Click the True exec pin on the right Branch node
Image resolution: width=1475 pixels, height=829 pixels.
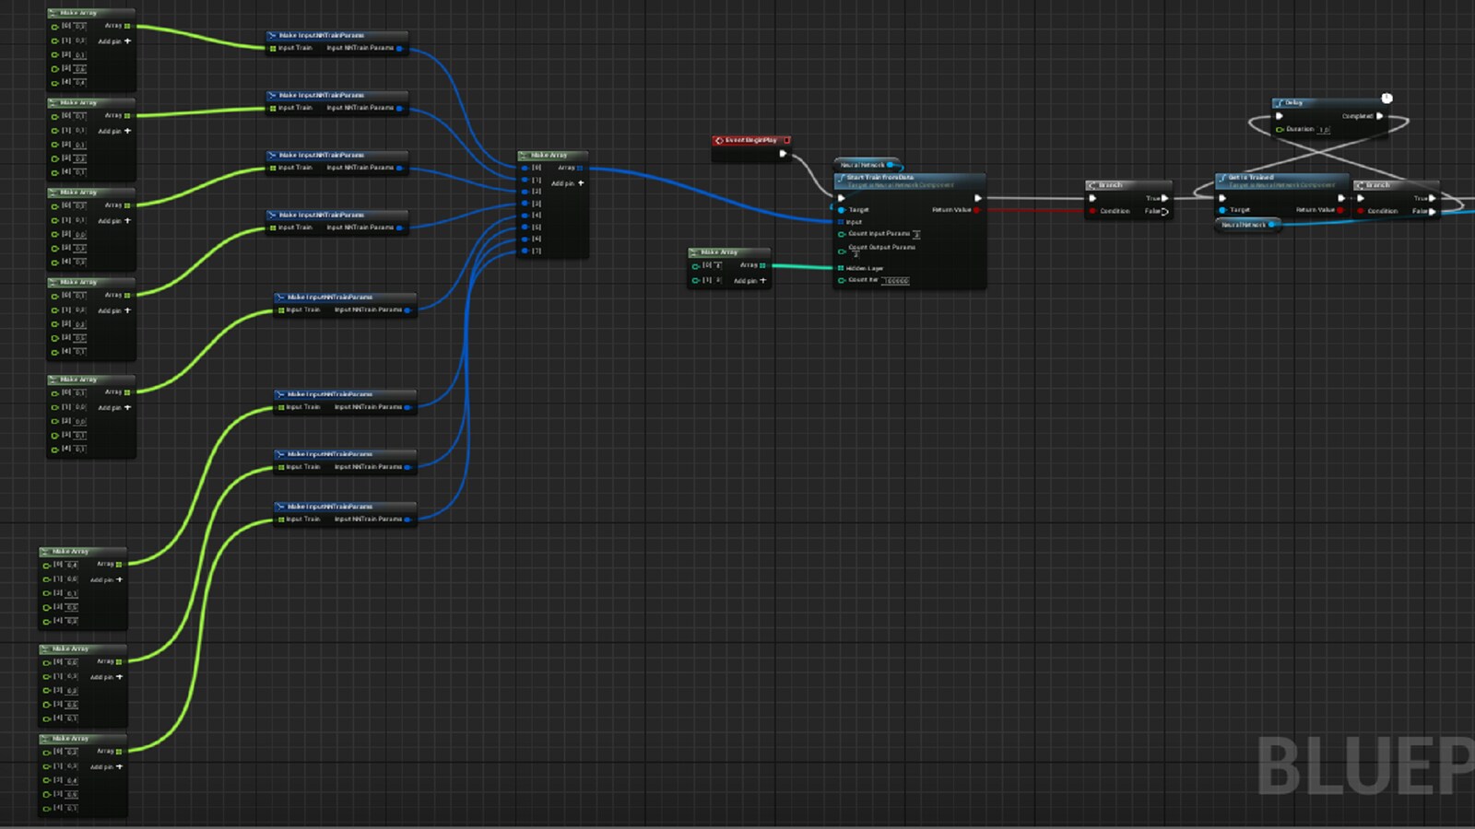(x=1430, y=197)
